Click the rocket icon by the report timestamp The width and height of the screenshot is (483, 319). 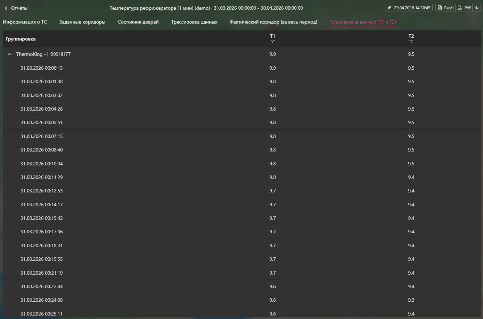click(x=390, y=8)
